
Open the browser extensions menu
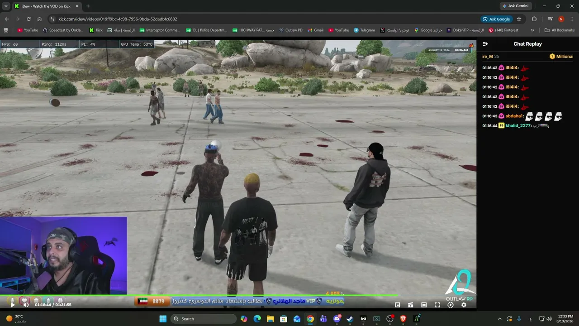click(x=534, y=19)
